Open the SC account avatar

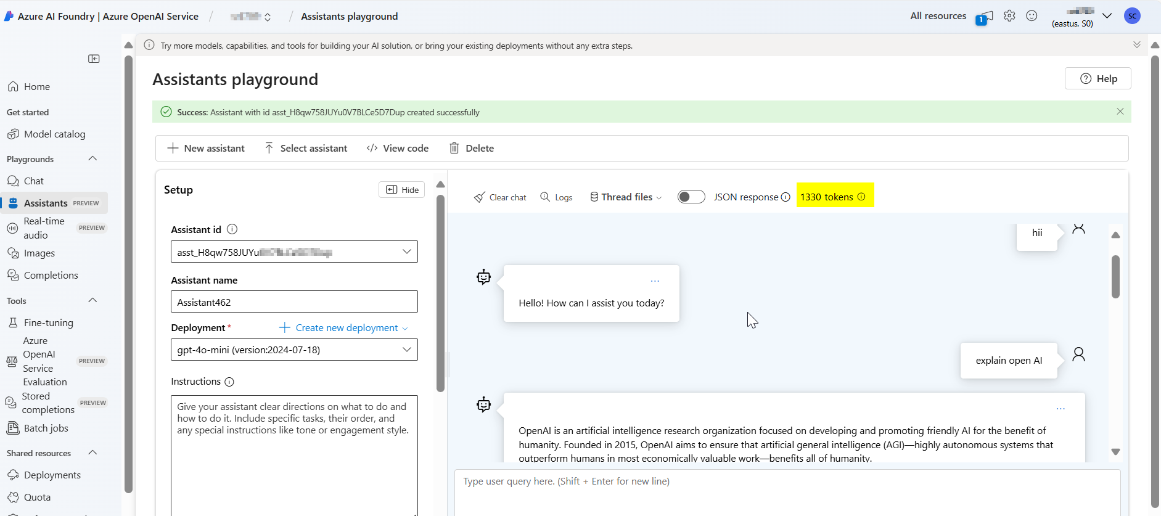pos(1132,16)
